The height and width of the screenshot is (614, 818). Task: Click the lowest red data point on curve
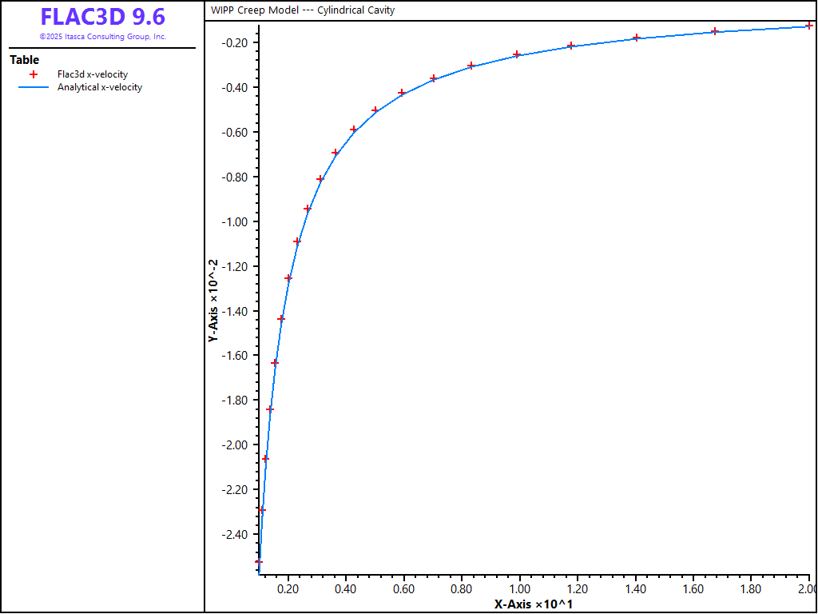coord(259,562)
